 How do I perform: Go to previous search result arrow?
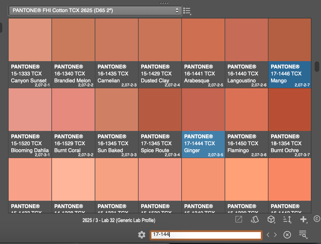coord(268,235)
